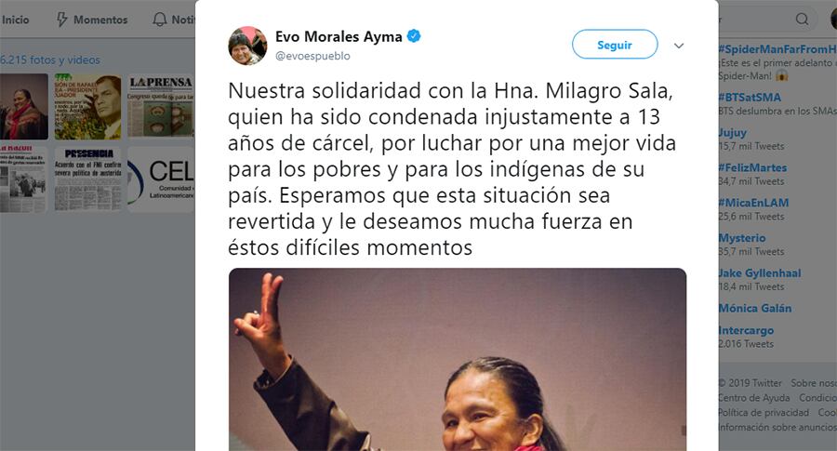
Task: Open notifications bell icon
Action: click(x=159, y=20)
